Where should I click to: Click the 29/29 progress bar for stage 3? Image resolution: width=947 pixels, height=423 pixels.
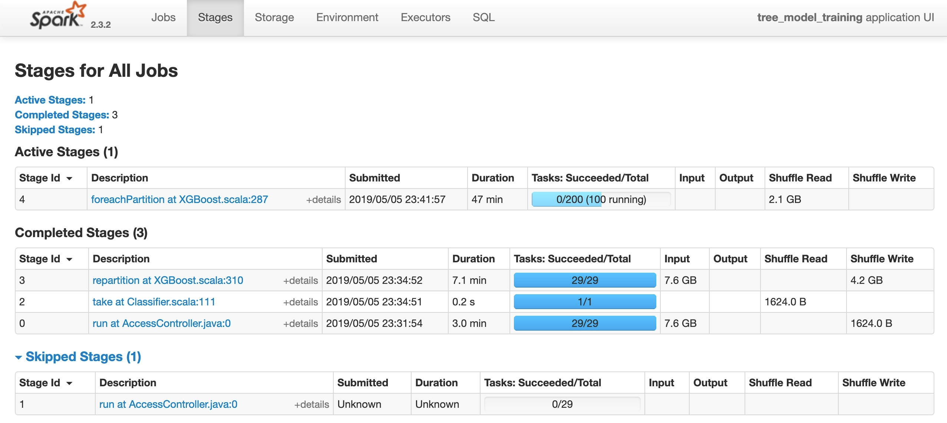[584, 280]
